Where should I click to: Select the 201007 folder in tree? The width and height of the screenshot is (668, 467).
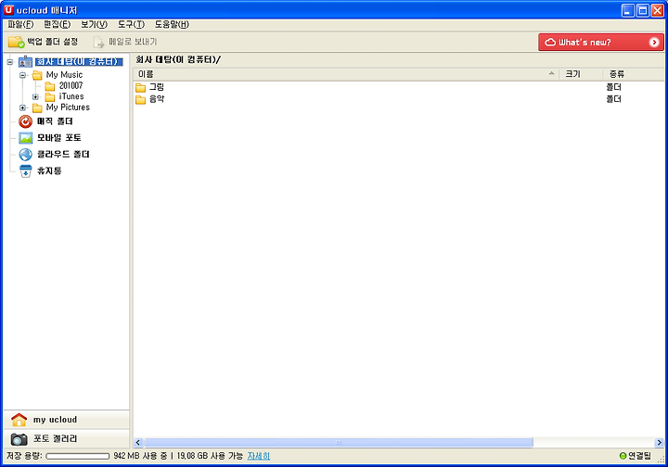[71, 85]
